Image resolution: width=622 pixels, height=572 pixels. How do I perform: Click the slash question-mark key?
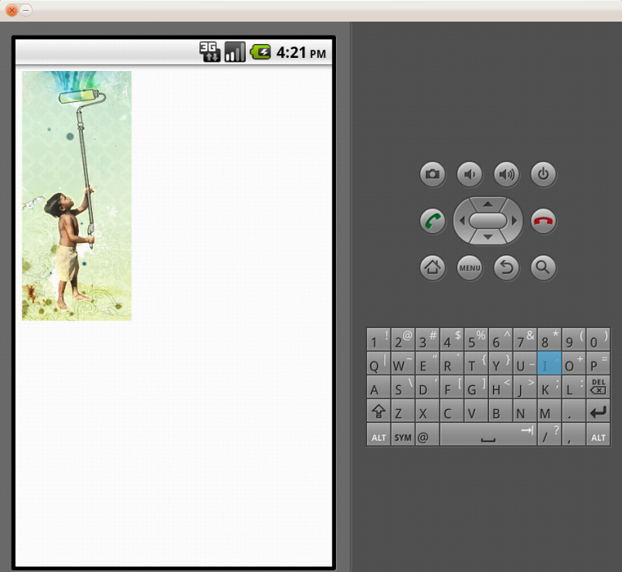[x=549, y=435]
